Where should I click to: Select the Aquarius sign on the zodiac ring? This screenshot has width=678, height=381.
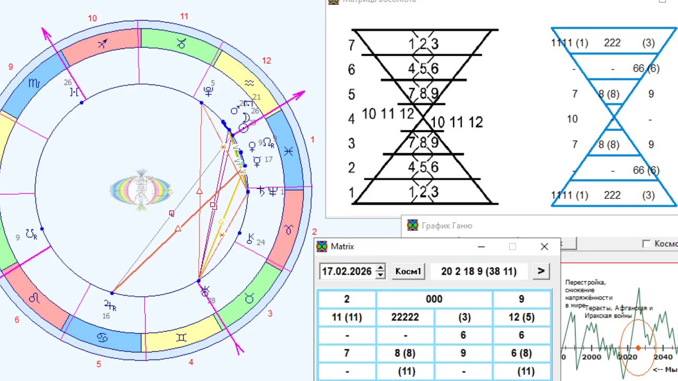250,83
